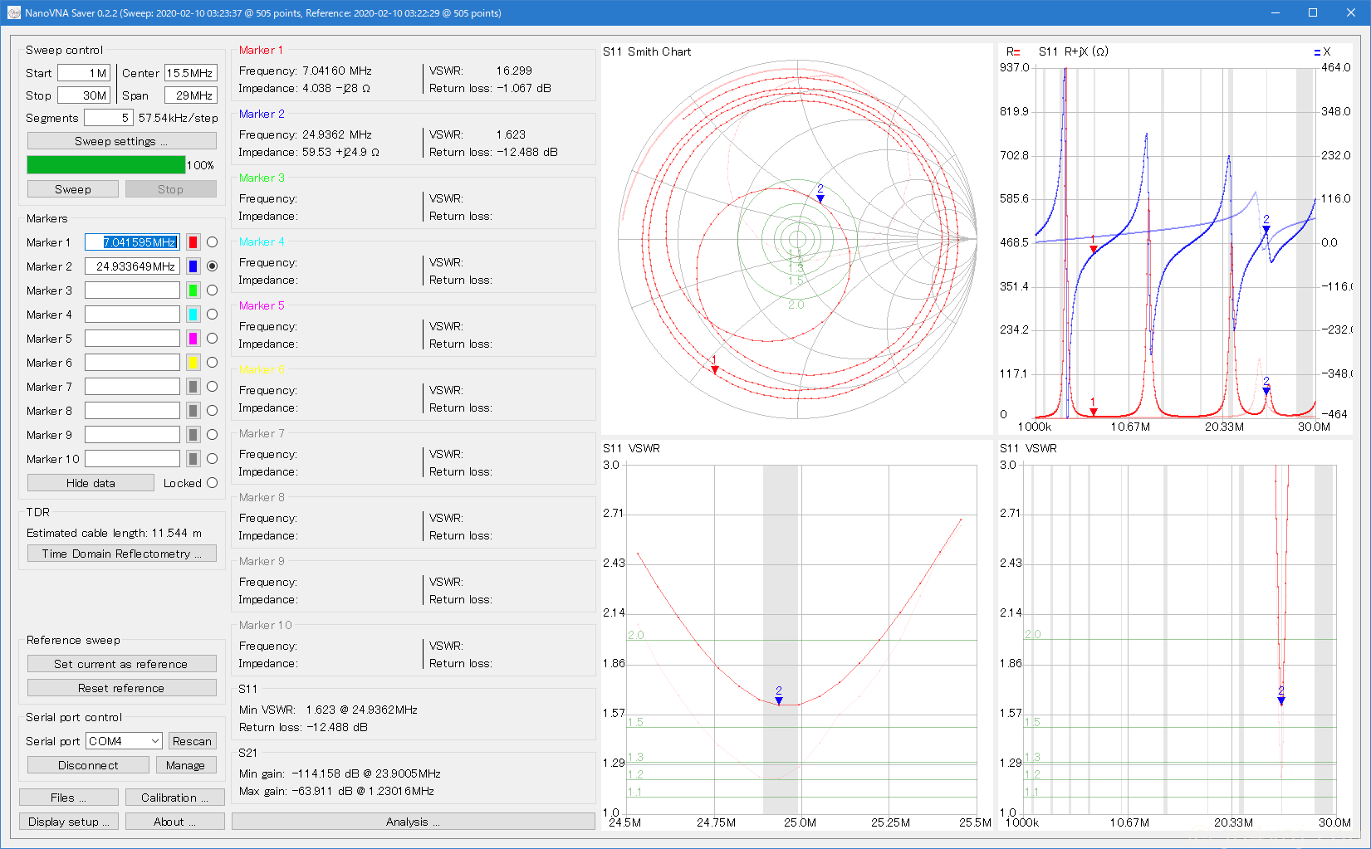This screenshot has width=1371, height=849.
Task: Select Marker 5 radio button
Action: coord(212,339)
